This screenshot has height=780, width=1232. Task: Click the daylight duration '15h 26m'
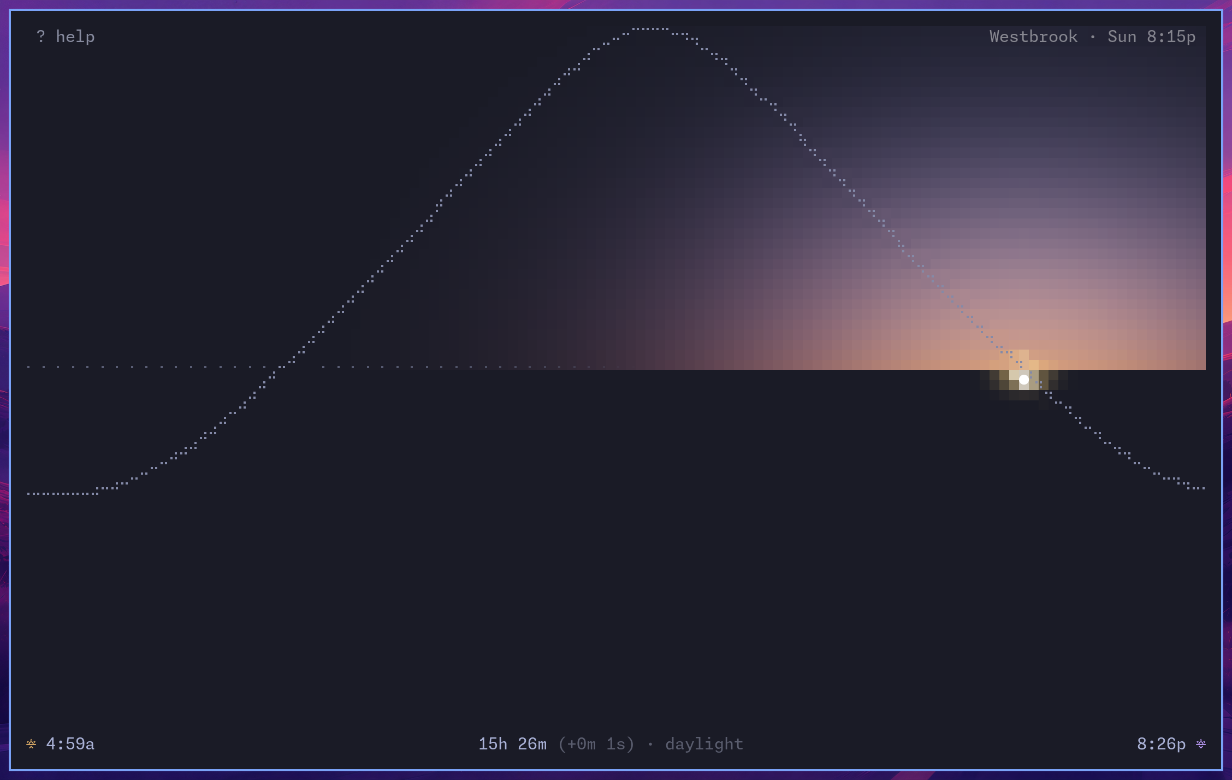(x=512, y=744)
